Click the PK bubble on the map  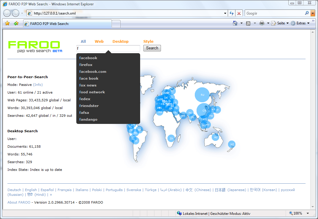190,113
